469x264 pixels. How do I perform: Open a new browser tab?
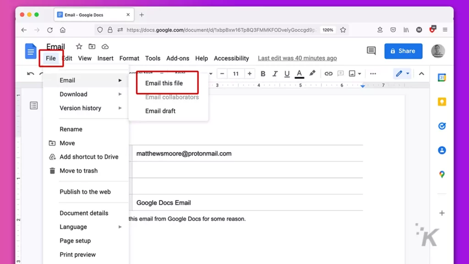pos(142,15)
